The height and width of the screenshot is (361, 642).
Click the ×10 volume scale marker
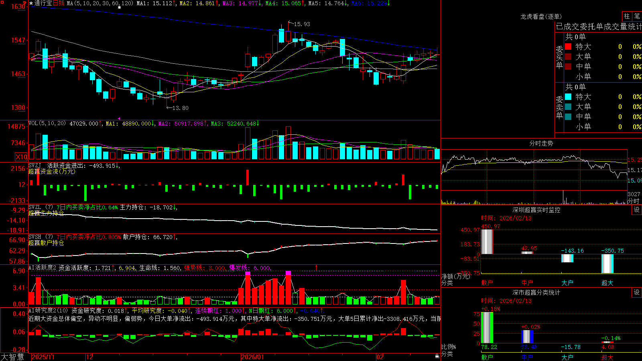(x=21, y=157)
